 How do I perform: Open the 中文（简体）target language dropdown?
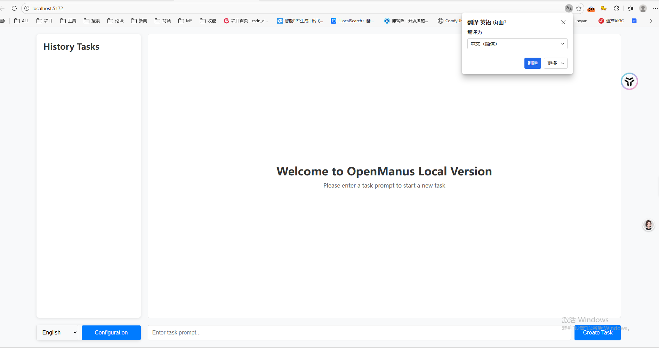[x=517, y=44]
